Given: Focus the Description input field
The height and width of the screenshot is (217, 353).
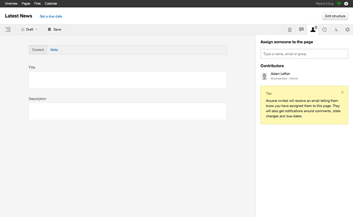Looking at the screenshot, I should 128,112.
